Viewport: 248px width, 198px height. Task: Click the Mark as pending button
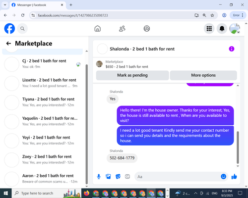[132, 75]
